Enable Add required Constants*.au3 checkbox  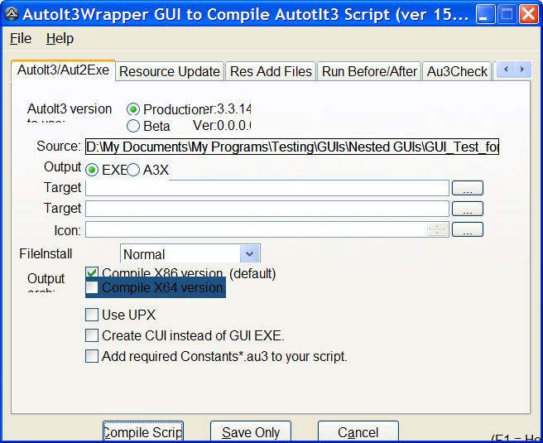[92, 356]
